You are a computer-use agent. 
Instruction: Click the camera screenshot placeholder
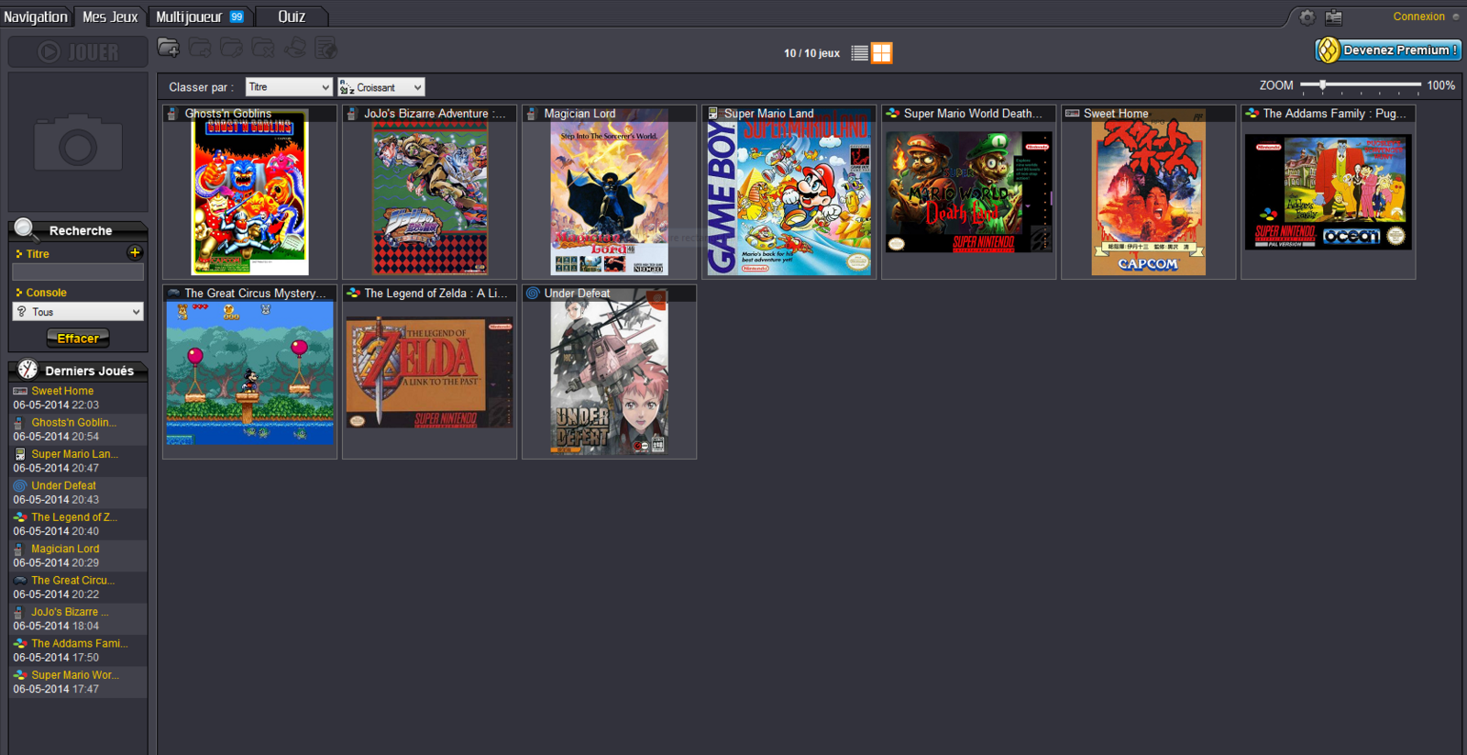pos(78,142)
